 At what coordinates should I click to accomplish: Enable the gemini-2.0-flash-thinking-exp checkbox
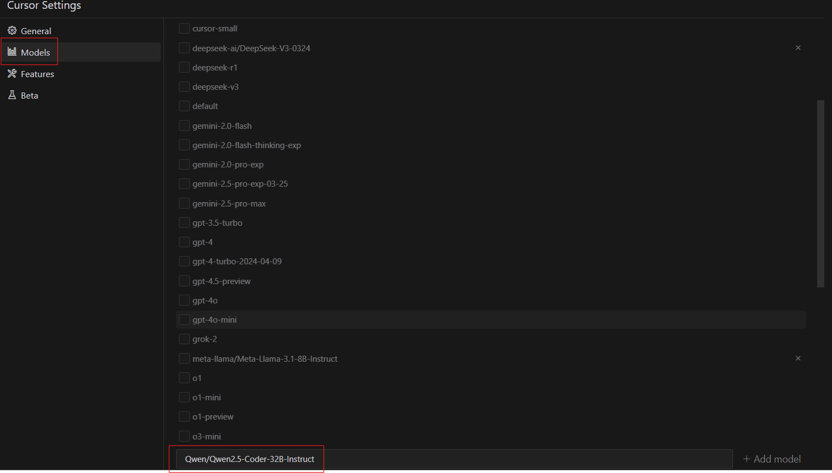184,145
